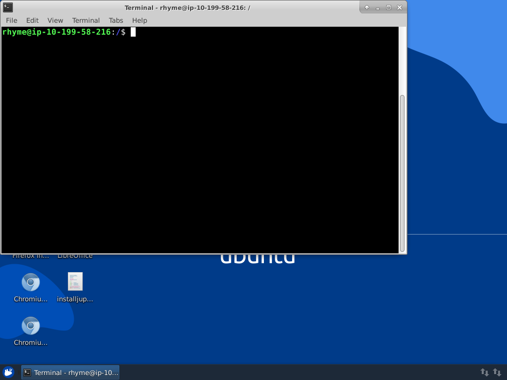The width and height of the screenshot is (507, 380).
Task: Select the lower Chromium desktop icon
Action: coord(31,332)
